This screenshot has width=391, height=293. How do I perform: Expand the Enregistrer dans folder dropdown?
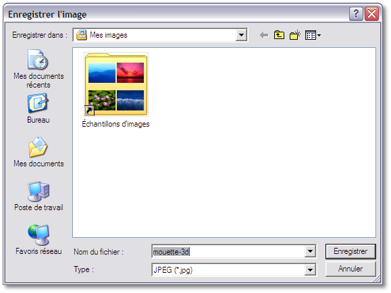click(x=241, y=35)
